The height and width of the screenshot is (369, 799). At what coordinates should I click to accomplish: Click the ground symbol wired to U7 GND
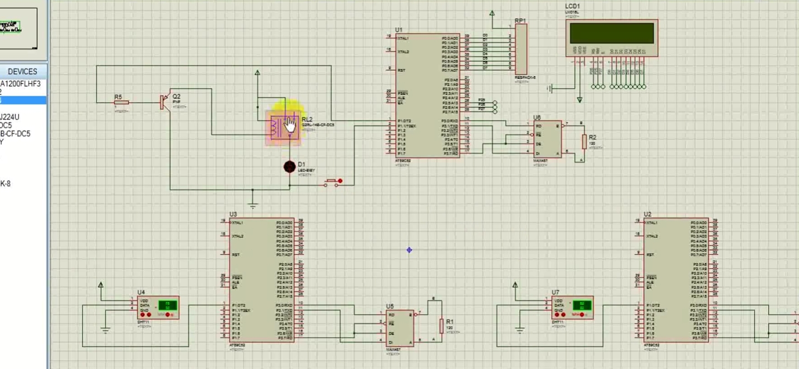pos(520,329)
